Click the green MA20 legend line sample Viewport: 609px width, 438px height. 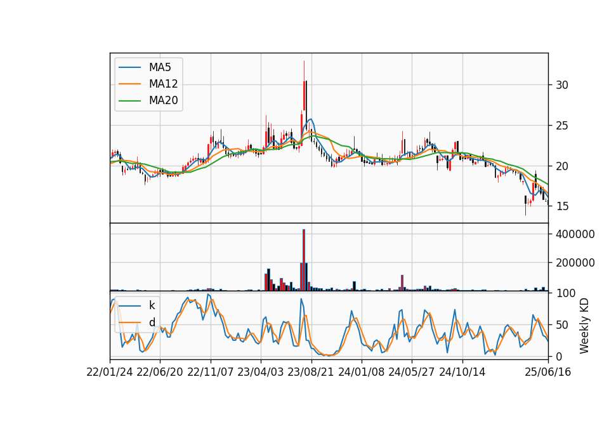coord(129,101)
